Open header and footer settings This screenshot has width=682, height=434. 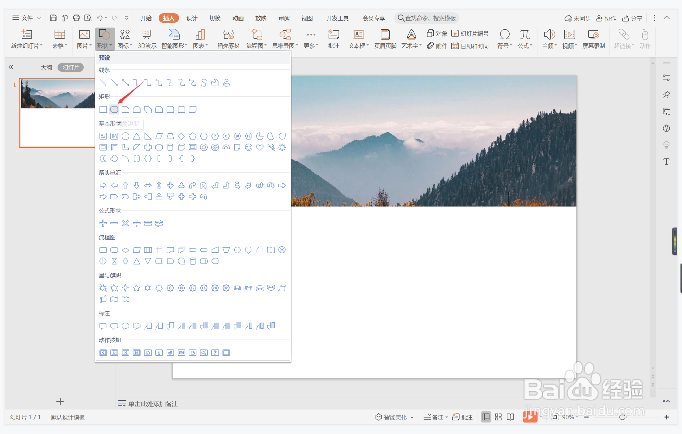tap(385, 39)
